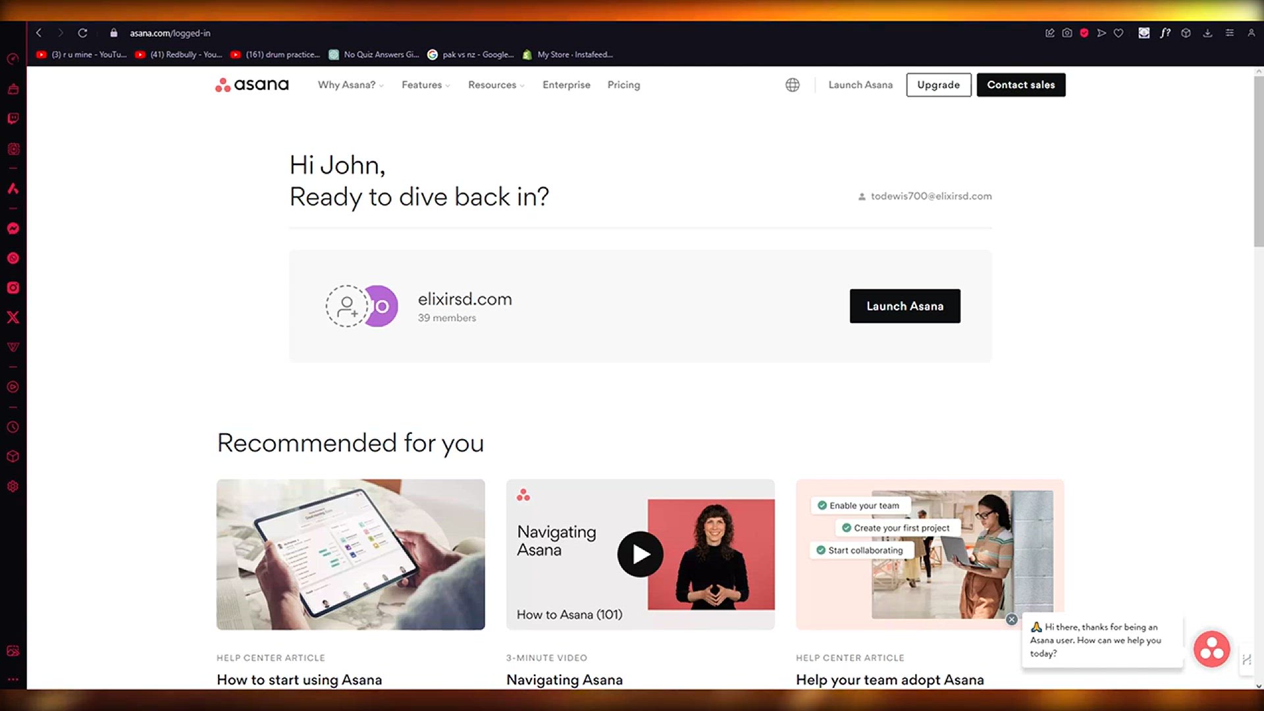Open the edit page pencil icon in toolbar
Viewport: 1264px width, 711px height.
(x=1050, y=33)
